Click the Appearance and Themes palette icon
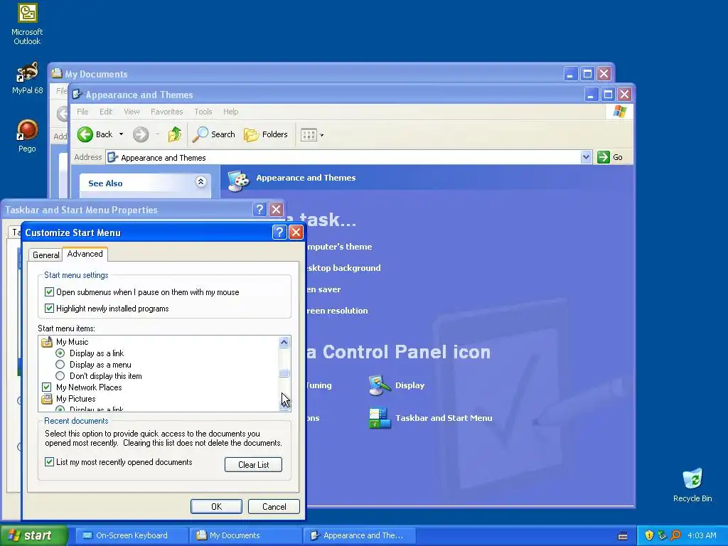The height and width of the screenshot is (546, 728). (x=239, y=180)
